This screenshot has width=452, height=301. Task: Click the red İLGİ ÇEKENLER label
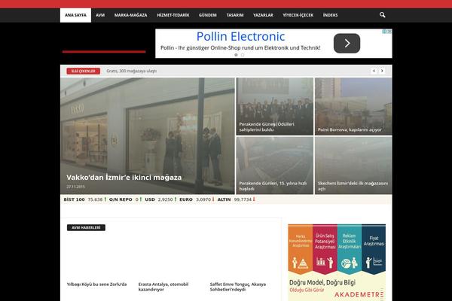pos(84,71)
